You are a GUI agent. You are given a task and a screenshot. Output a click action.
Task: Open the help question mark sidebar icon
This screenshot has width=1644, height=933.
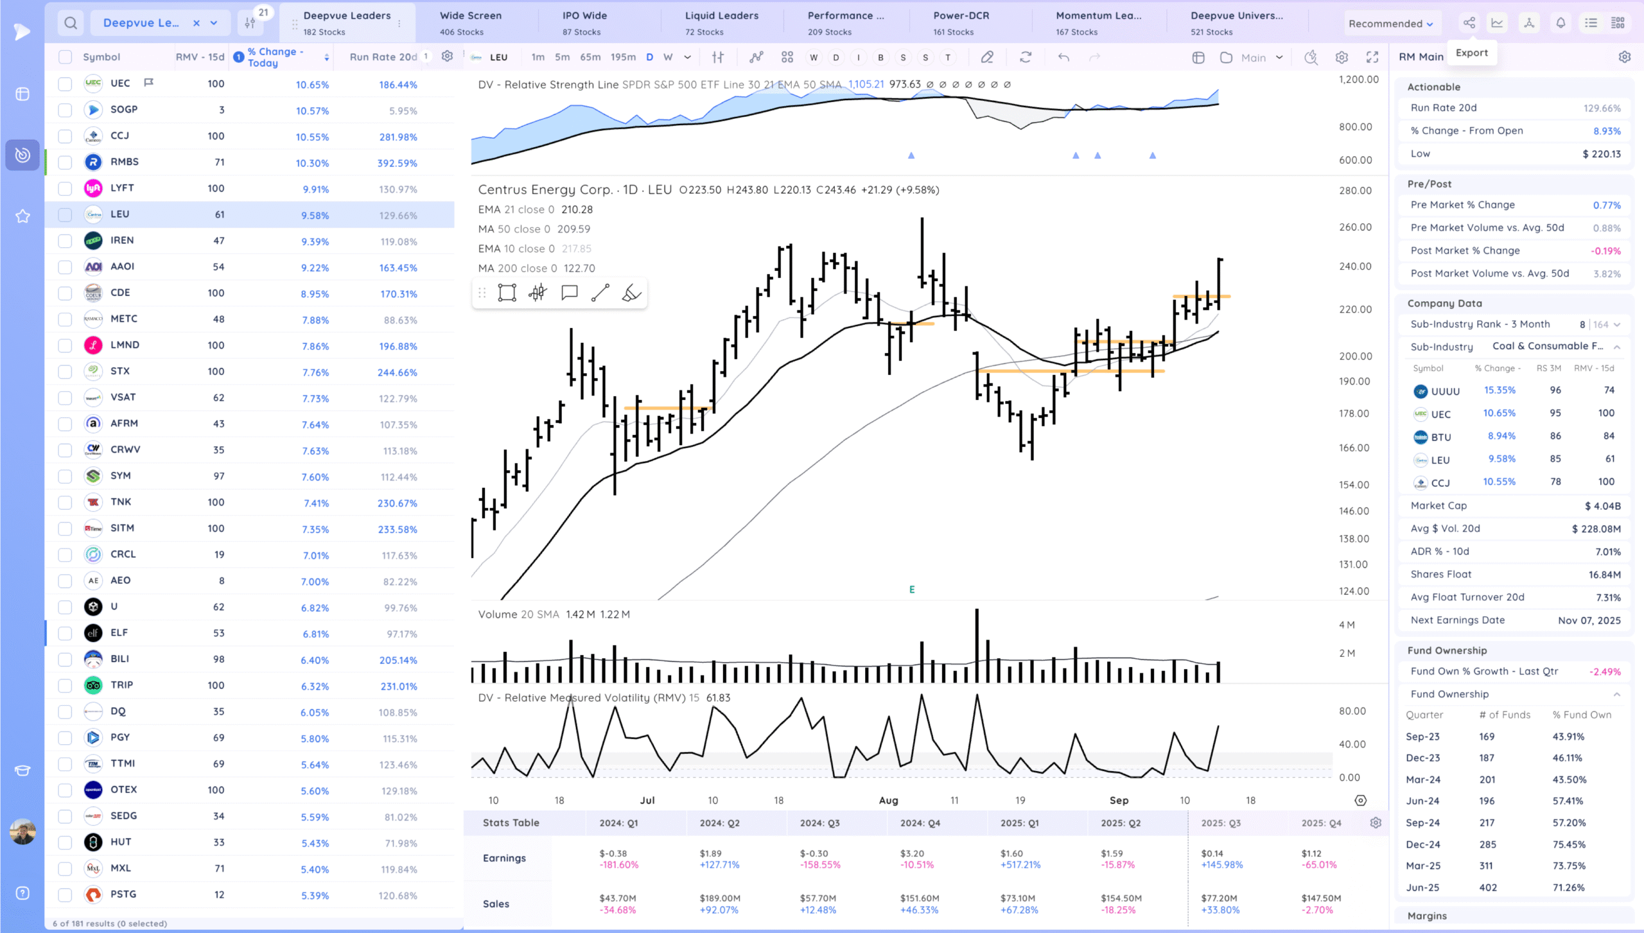(22, 893)
